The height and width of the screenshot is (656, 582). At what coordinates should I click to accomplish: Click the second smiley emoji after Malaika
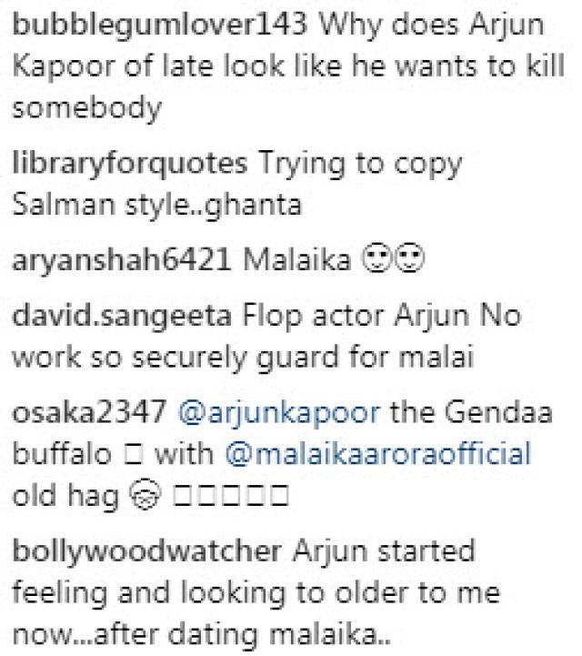tap(410, 259)
